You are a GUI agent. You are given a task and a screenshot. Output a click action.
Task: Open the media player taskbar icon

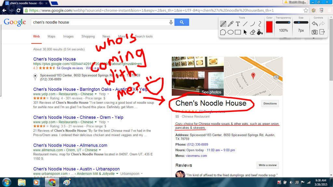tap(36, 182)
